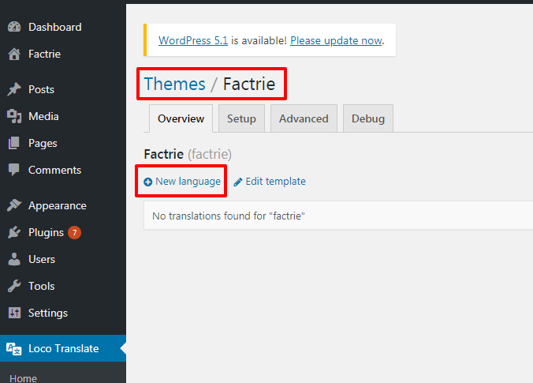Click the Edit template link
The image size is (533, 383).
pos(275,181)
